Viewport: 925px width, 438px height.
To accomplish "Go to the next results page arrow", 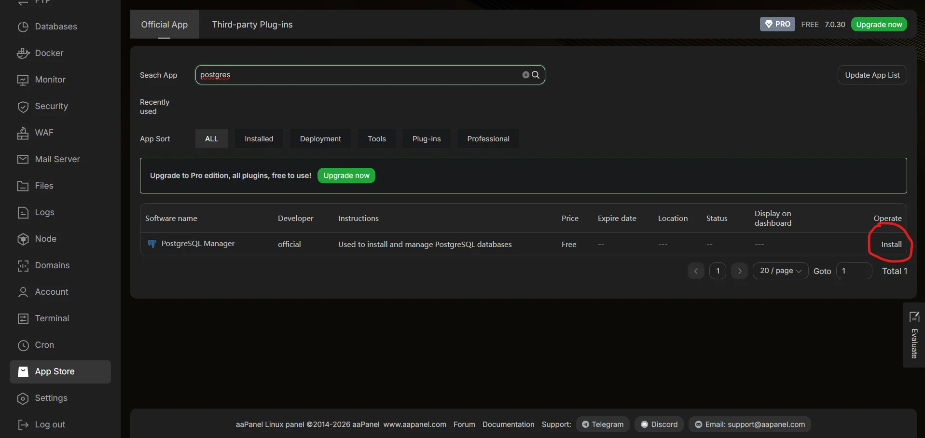I will pyautogui.click(x=739, y=271).
